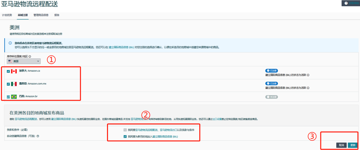Click help icon beside 自动创建商品信息 (可选)
Viewport: 360px width, 150px height.
(x=38, y=136)
